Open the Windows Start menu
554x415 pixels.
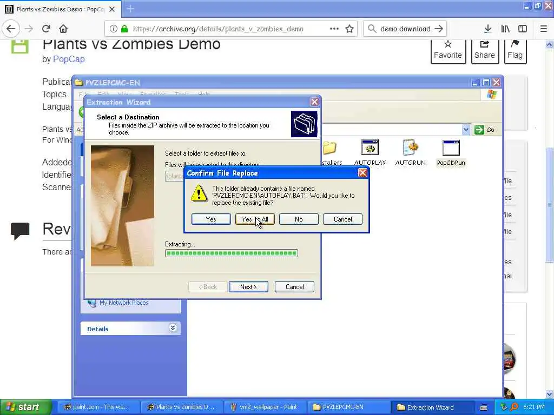(25, 407)
